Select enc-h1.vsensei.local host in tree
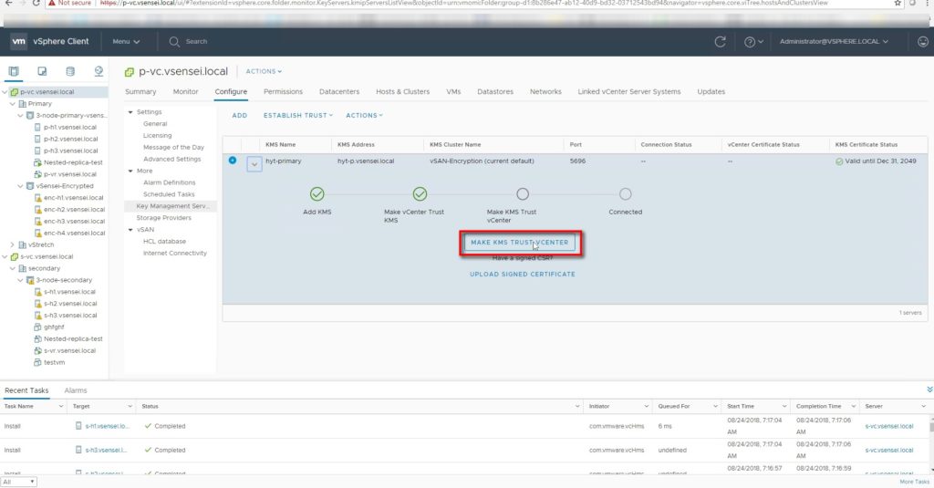934x488 pixels. (73, 197)
